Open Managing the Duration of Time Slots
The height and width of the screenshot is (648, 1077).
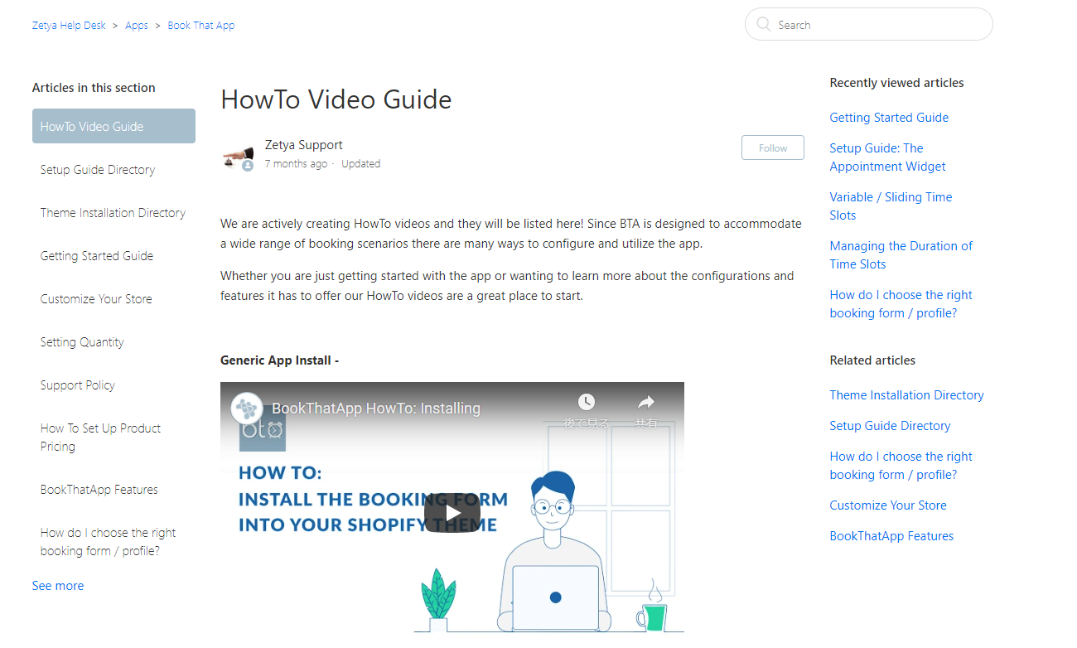point(901,255)
